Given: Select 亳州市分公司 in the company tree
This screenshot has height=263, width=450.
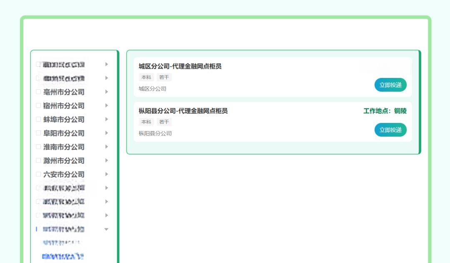Looking at the screenshot, I should [64, 92].
